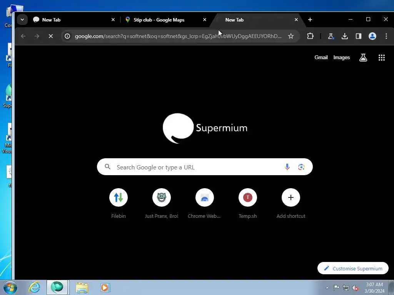Close the Stip club - Google Maps tab
The image size is (394, 295).
(x=205, y=20)
